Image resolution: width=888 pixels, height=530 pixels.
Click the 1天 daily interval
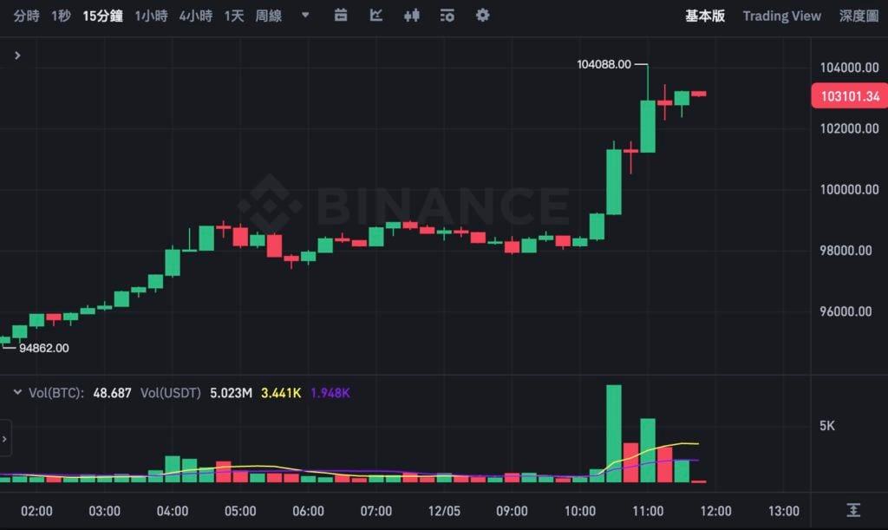[234, 16]
